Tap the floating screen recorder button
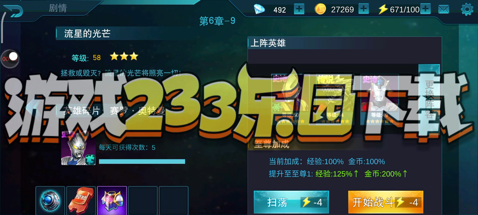478x215 pixels. pos(10,59)
